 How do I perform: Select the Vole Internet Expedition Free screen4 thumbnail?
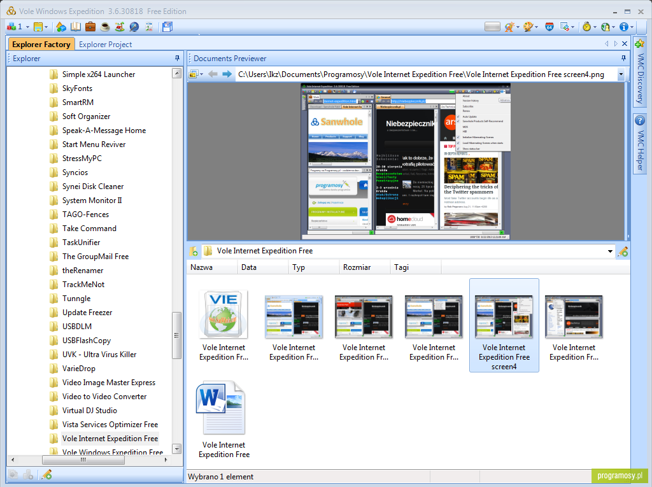point(504,325)
